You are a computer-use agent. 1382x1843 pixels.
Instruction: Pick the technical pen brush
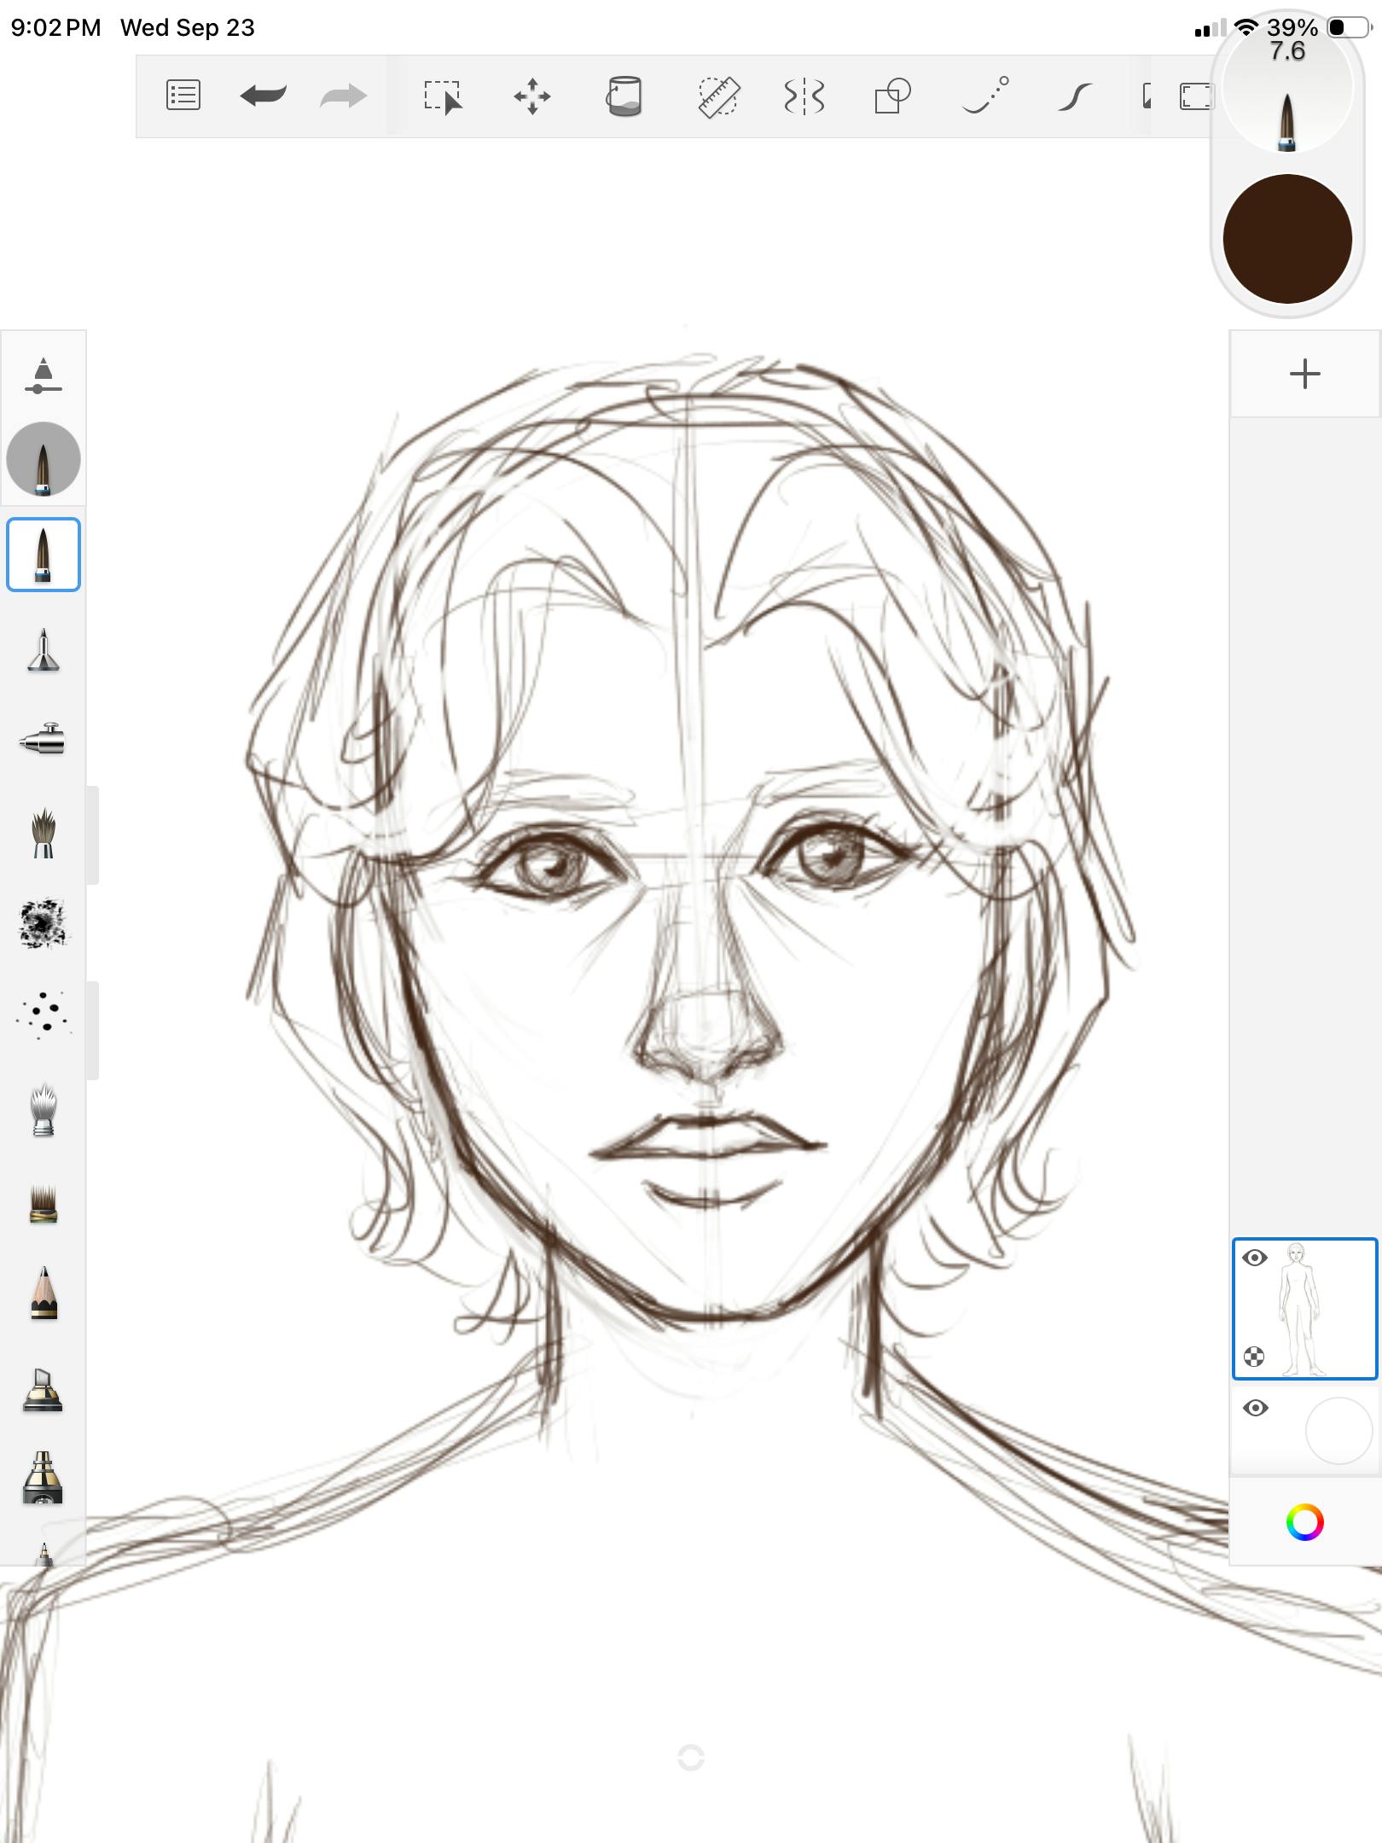[44, 650]
